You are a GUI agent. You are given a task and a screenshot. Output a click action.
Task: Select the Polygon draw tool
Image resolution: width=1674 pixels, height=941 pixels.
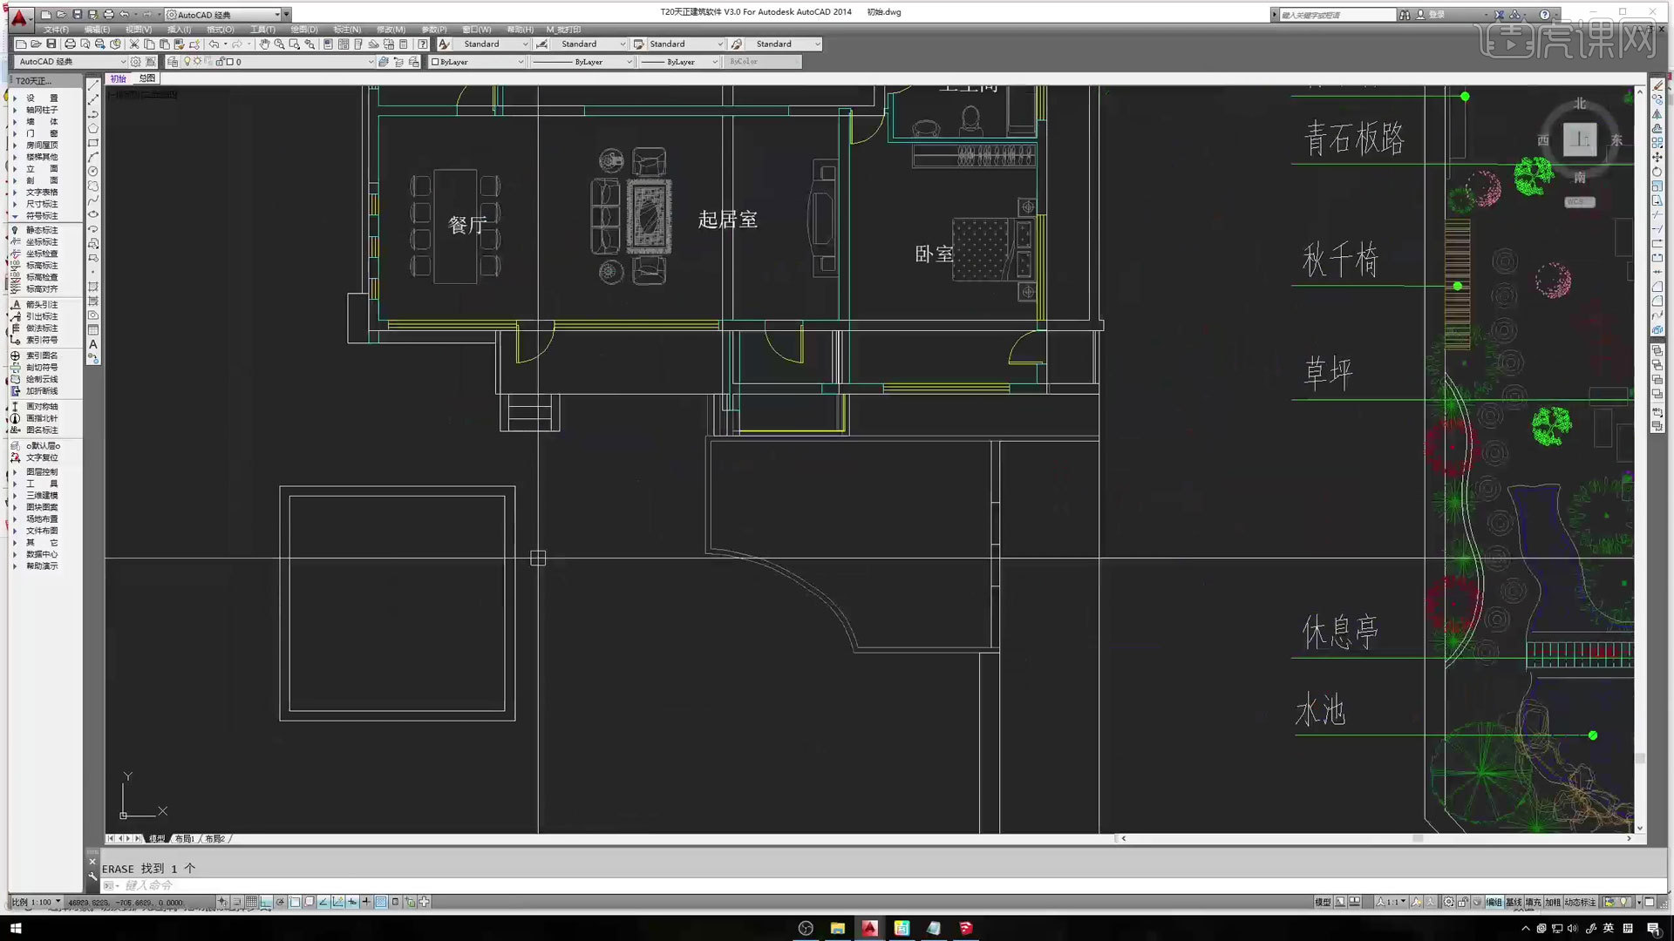(x=93, y=129)
